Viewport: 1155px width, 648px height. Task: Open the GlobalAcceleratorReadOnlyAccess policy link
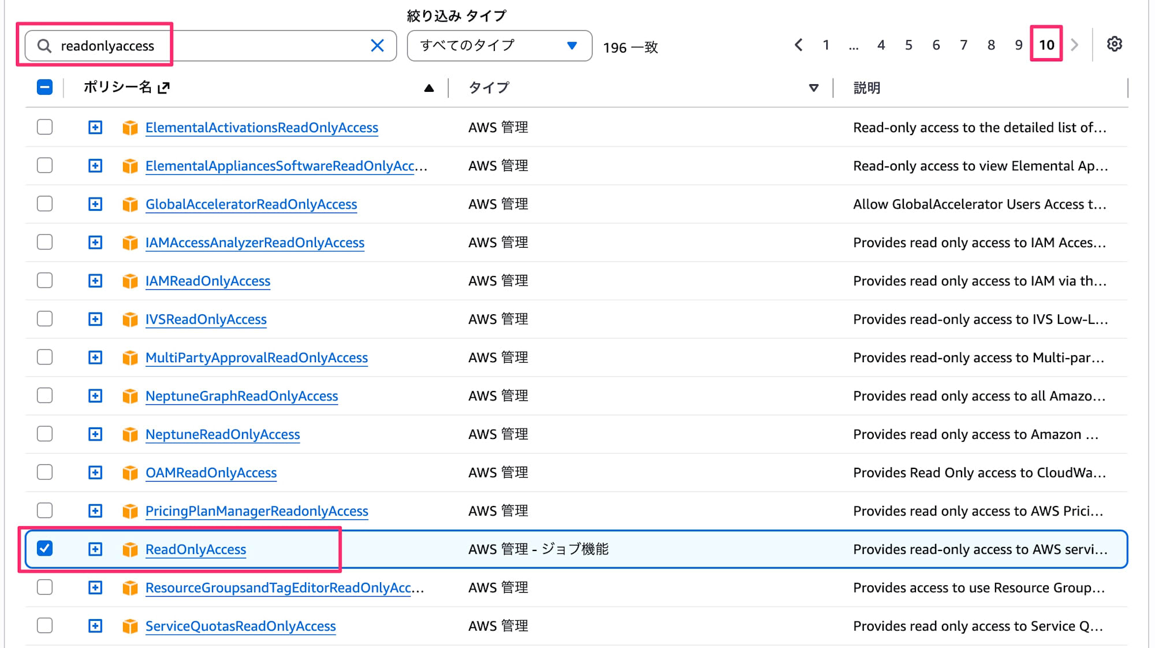tap(251, 204)
